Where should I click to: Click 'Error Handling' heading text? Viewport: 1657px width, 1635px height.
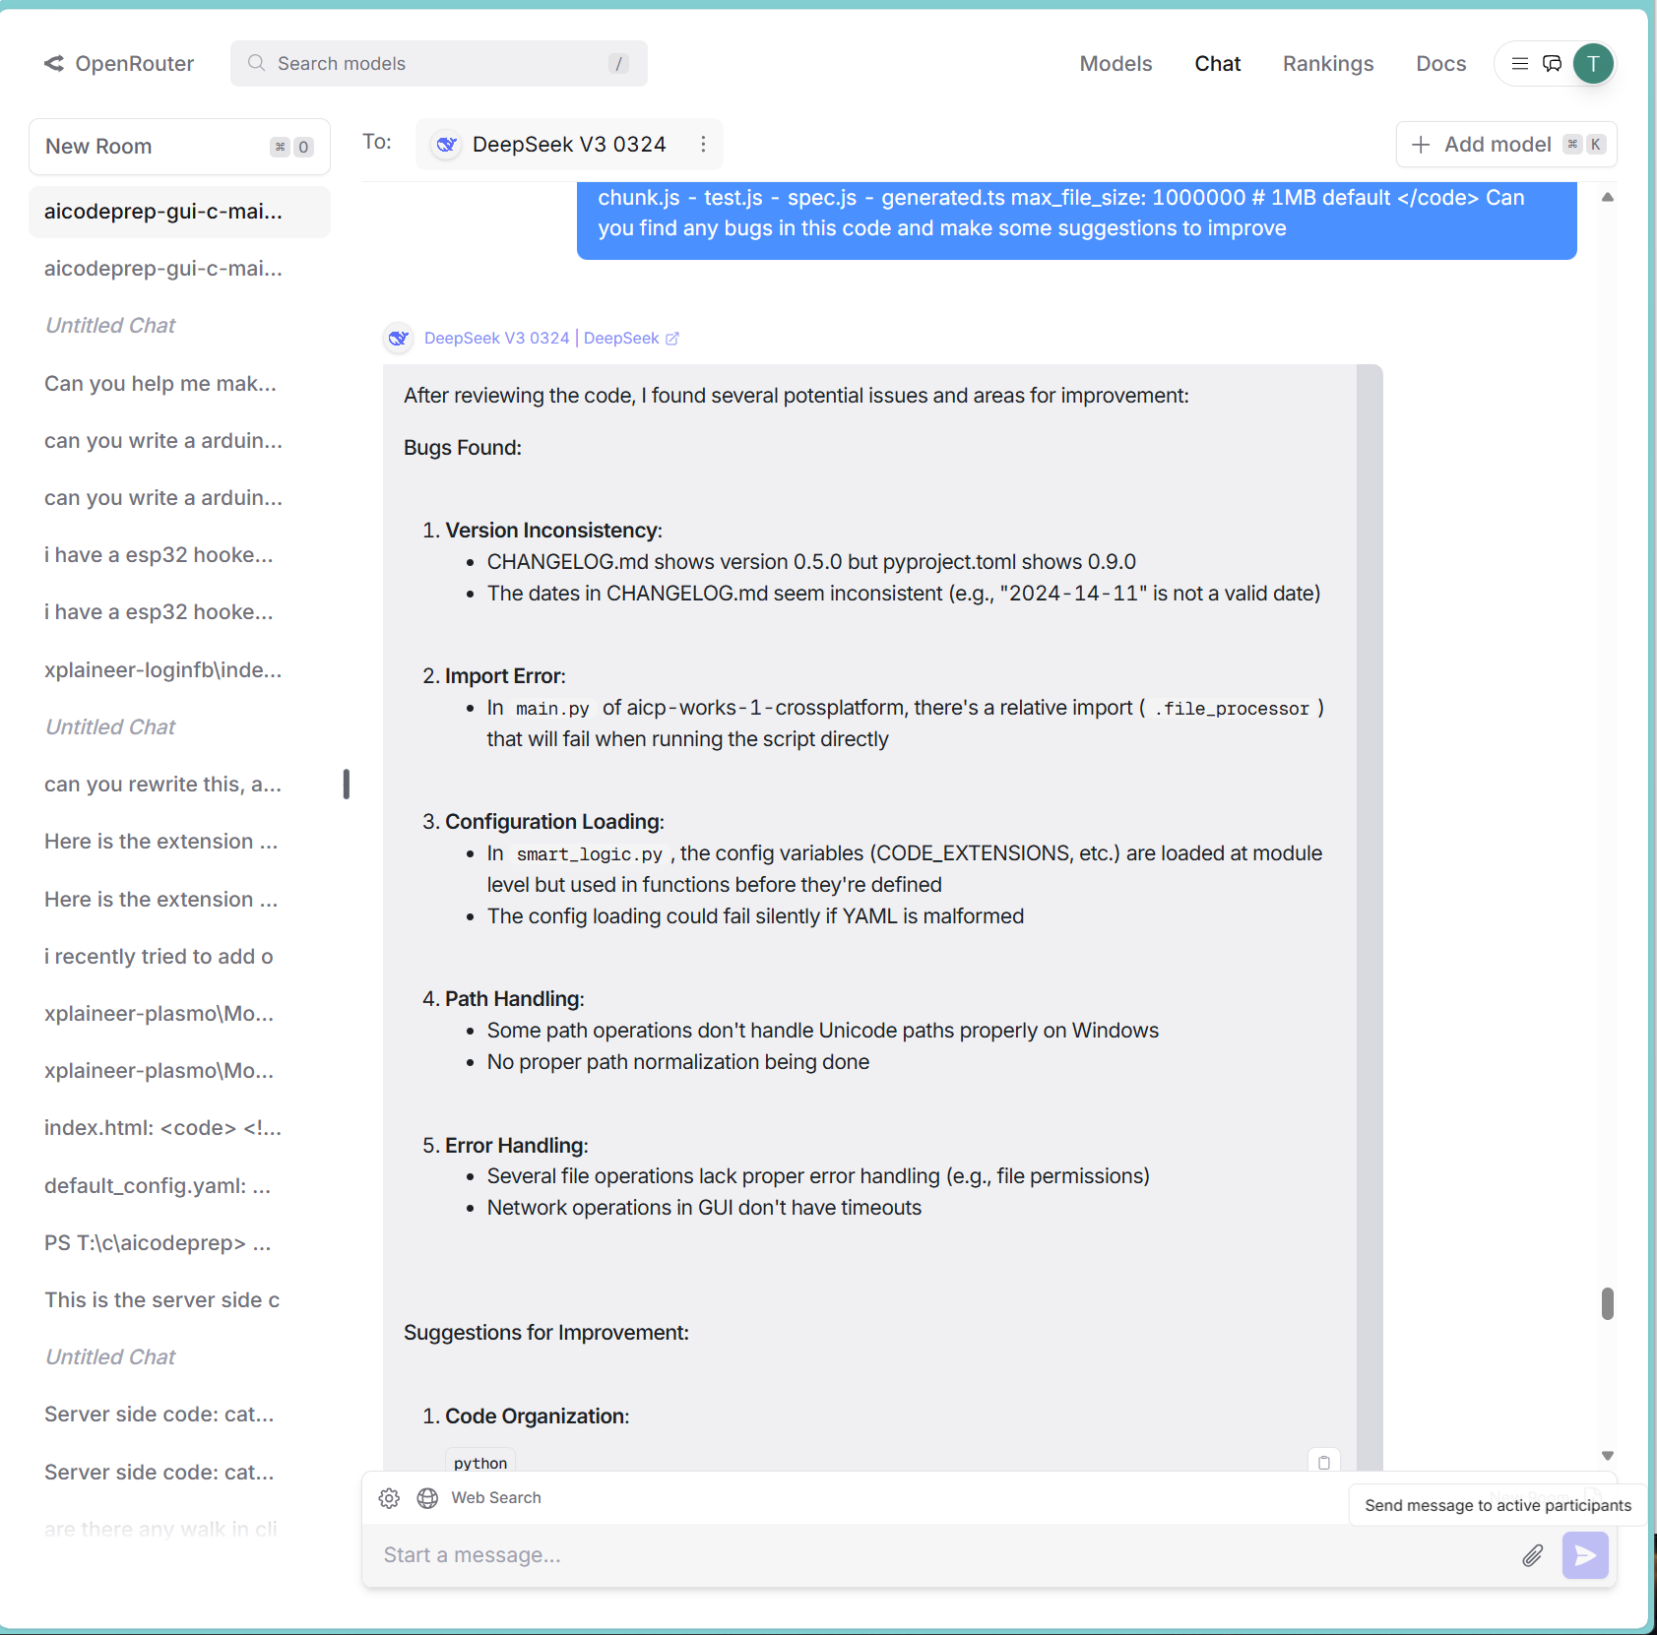[516, 1146]
